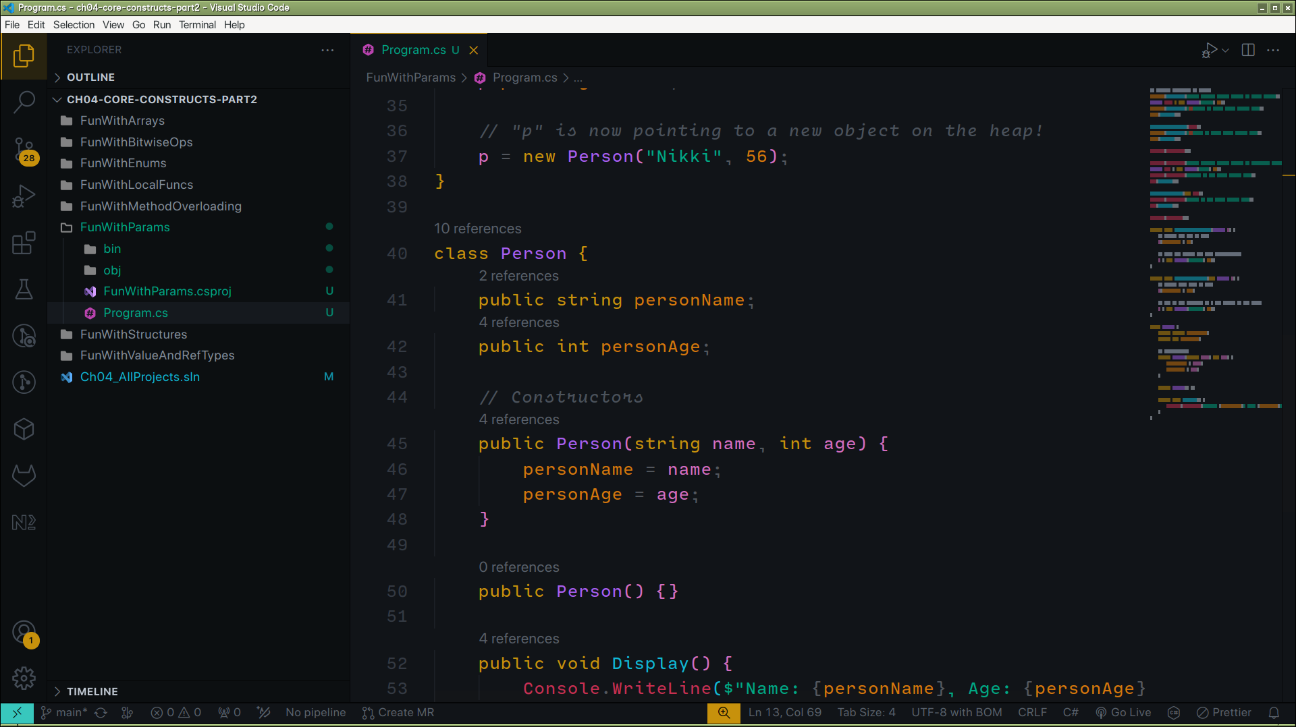Click the 10 references code lens link
The height and width of the screenshot is (727, 1296).
[x=477, y=229]
